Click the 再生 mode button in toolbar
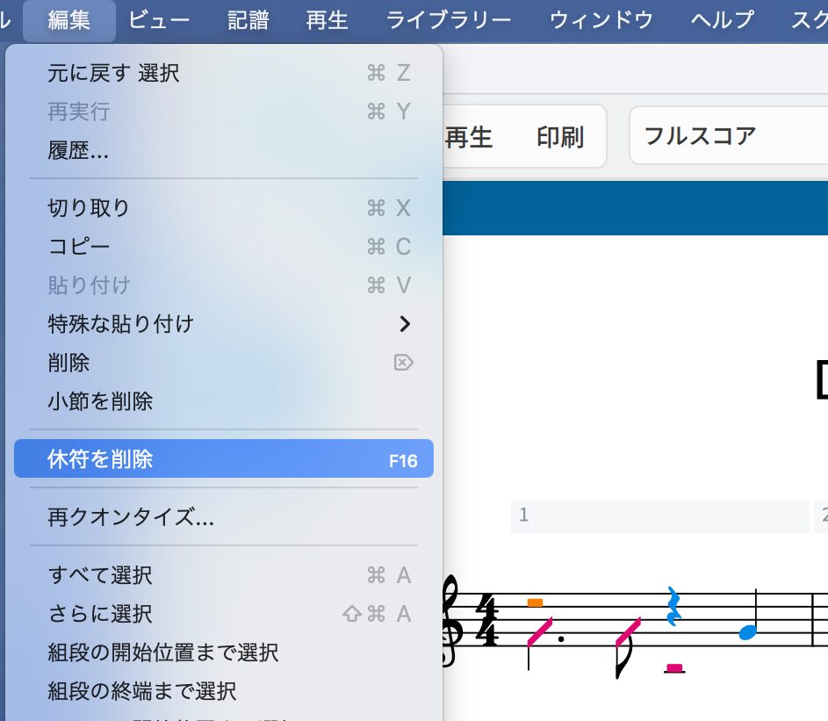Screen dimensions: 828x721 pos(469,137)
